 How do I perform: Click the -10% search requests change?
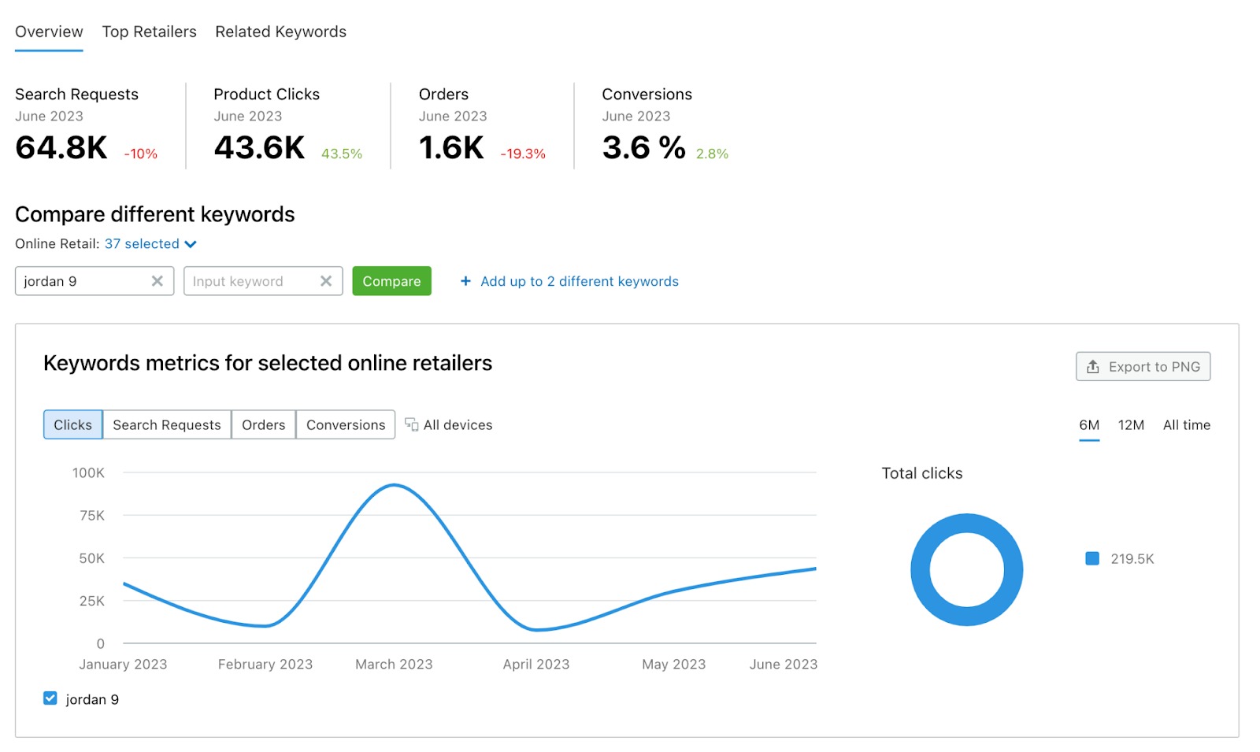[141, 154]
